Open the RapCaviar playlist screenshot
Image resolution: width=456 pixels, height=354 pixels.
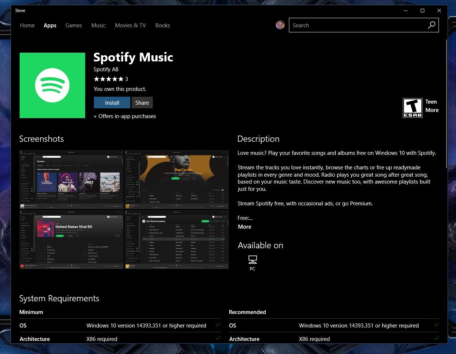click(x=176, y=179)
